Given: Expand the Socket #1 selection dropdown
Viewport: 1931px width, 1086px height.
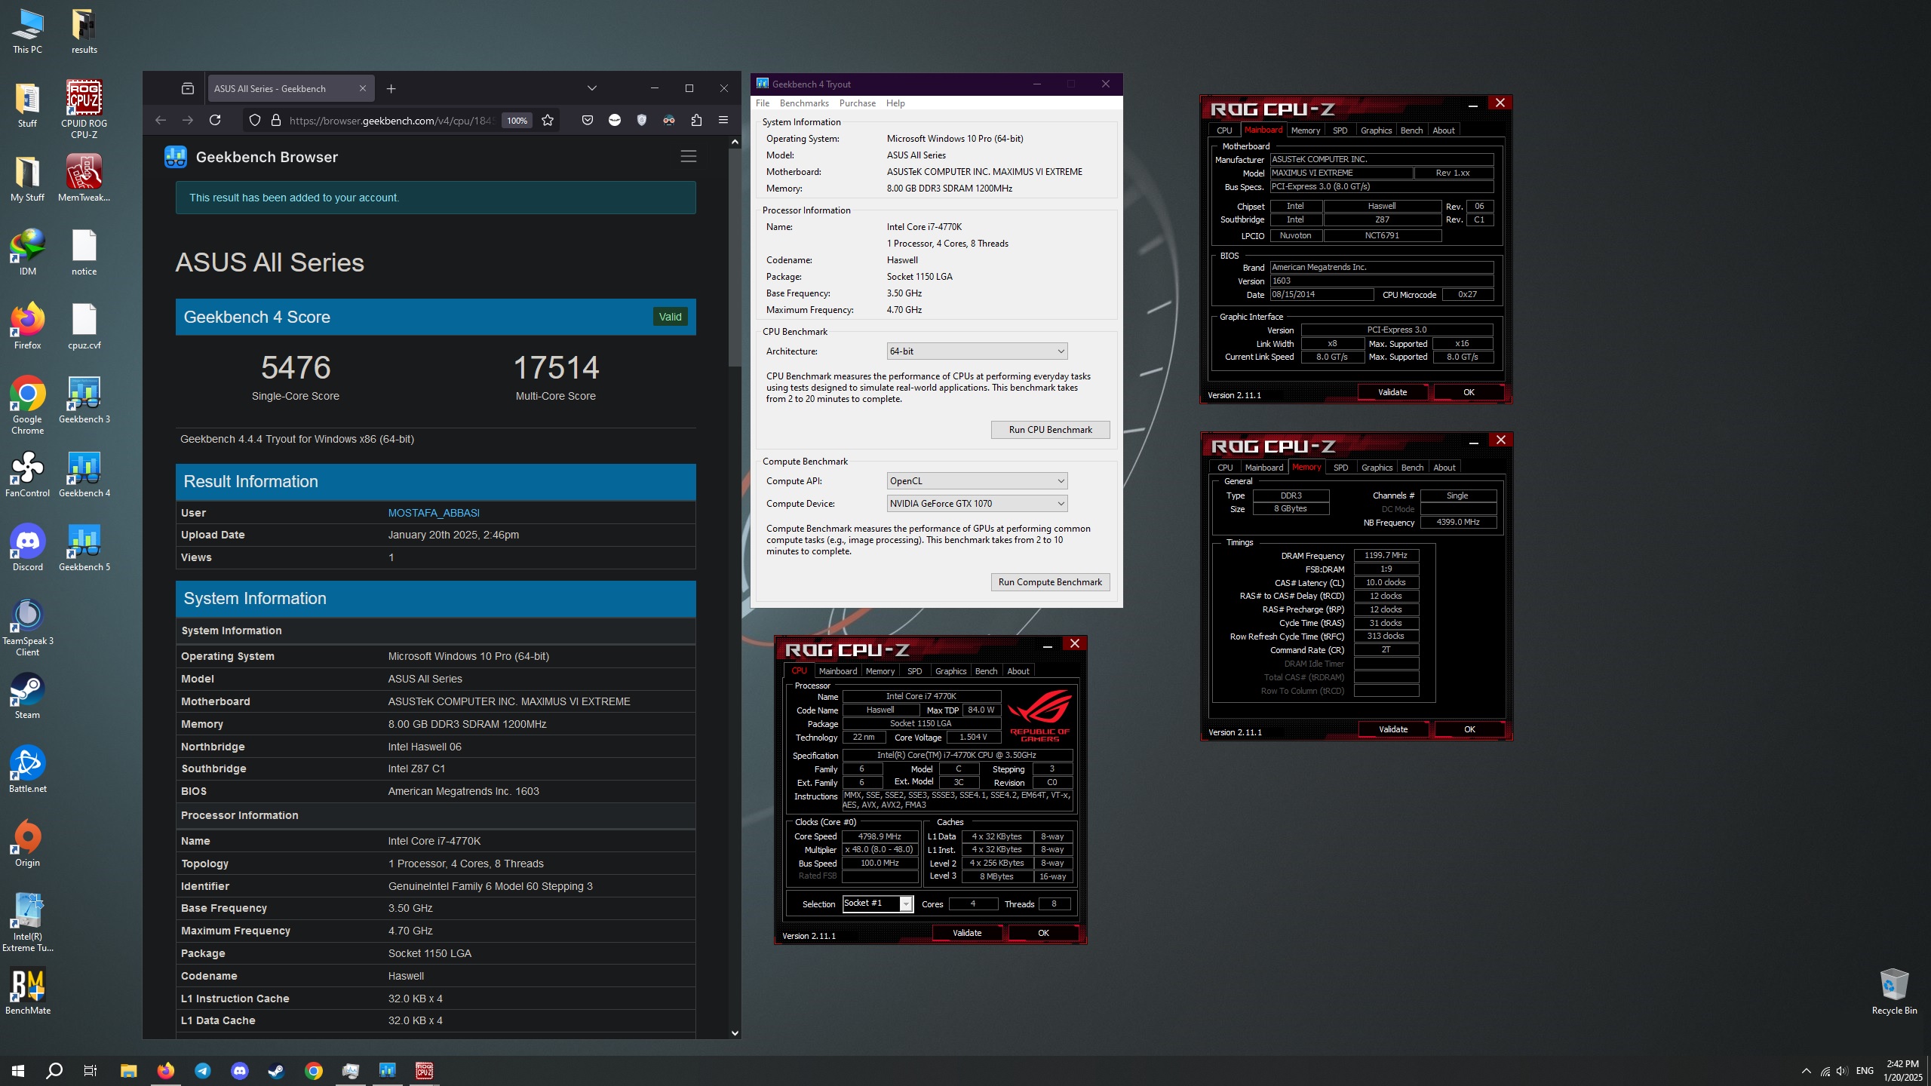Looking at the screenshot, I should pyautogui.click(x=878, y=903).
